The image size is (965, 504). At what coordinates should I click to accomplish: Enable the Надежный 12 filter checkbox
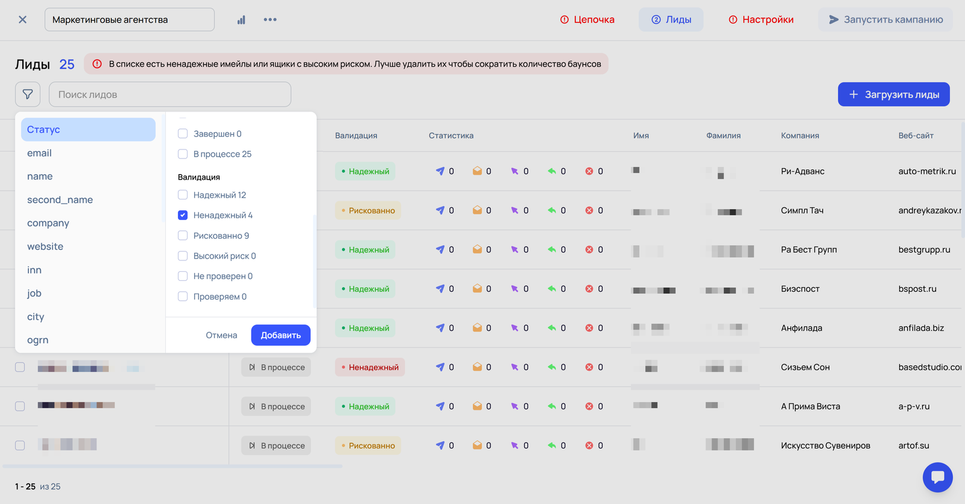click(x=183, y=195)
